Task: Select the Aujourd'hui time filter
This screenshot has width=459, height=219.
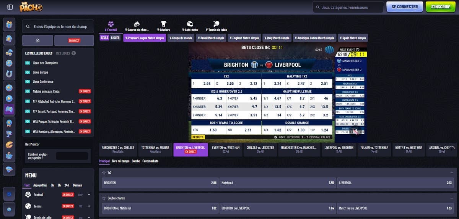Action: click(40, 185)
